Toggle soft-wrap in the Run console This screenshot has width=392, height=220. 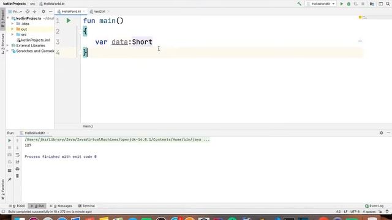point(17,155)
